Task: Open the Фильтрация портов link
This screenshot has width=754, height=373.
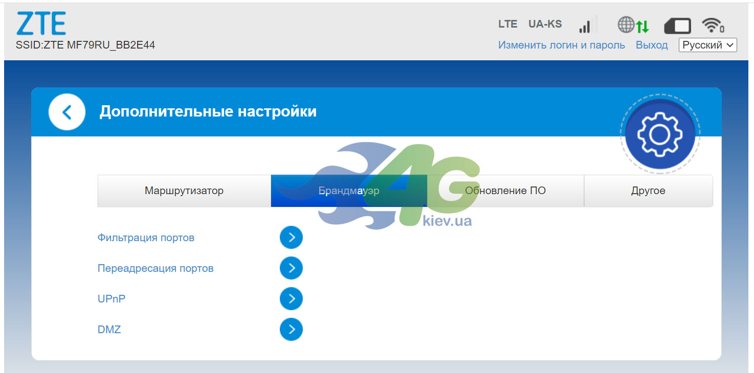Action: tap(146, 238)
